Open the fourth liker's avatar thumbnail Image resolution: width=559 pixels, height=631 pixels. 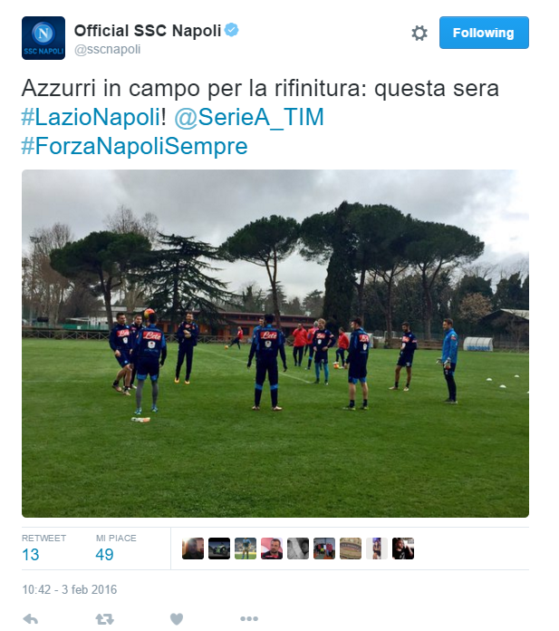point(272,548)
